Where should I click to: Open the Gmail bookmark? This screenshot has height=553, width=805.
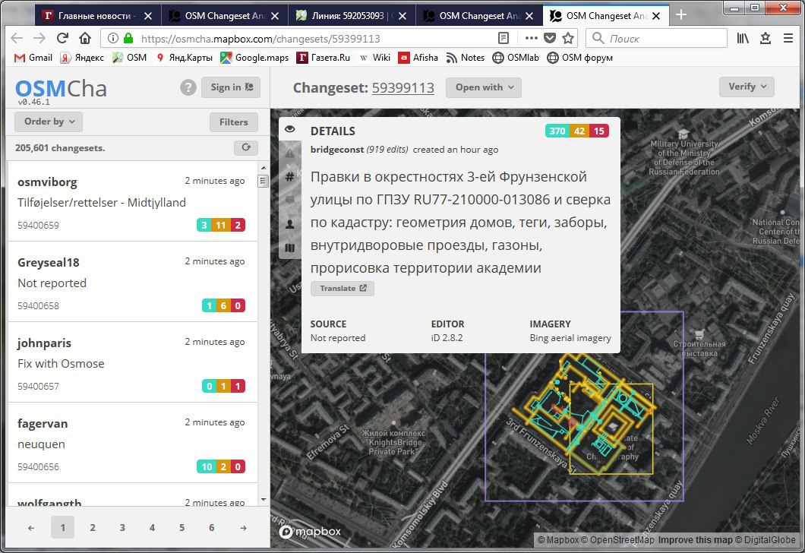[33, 58]
